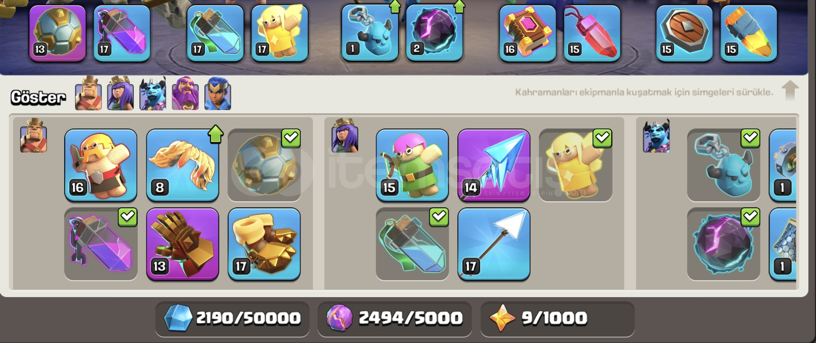The image size is (816, 343).
Task: Toggle the checked Healer Puppet equipment
Action: coord(575,165)
